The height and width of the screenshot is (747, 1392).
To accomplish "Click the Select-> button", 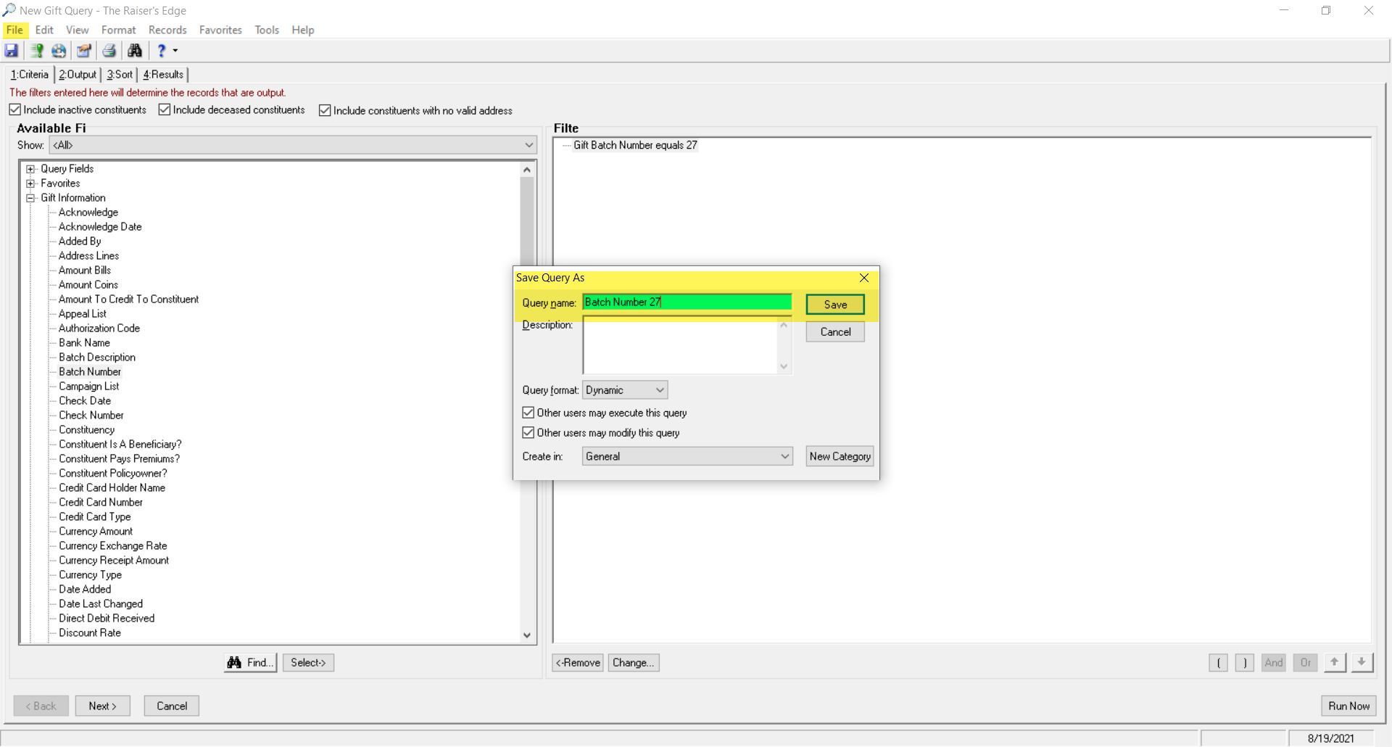I will pos(308,662).
